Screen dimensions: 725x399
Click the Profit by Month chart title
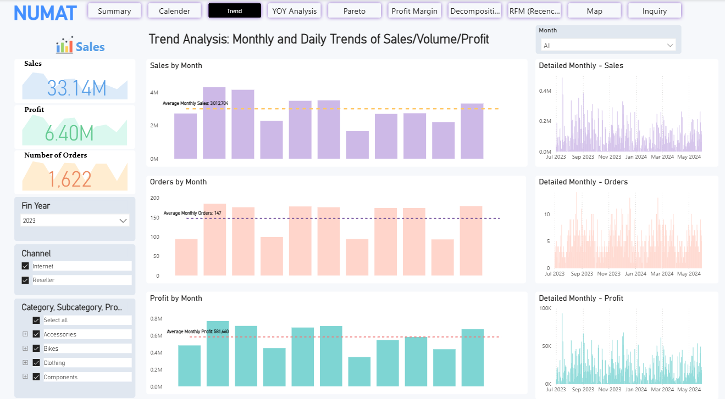pos(176,298)
